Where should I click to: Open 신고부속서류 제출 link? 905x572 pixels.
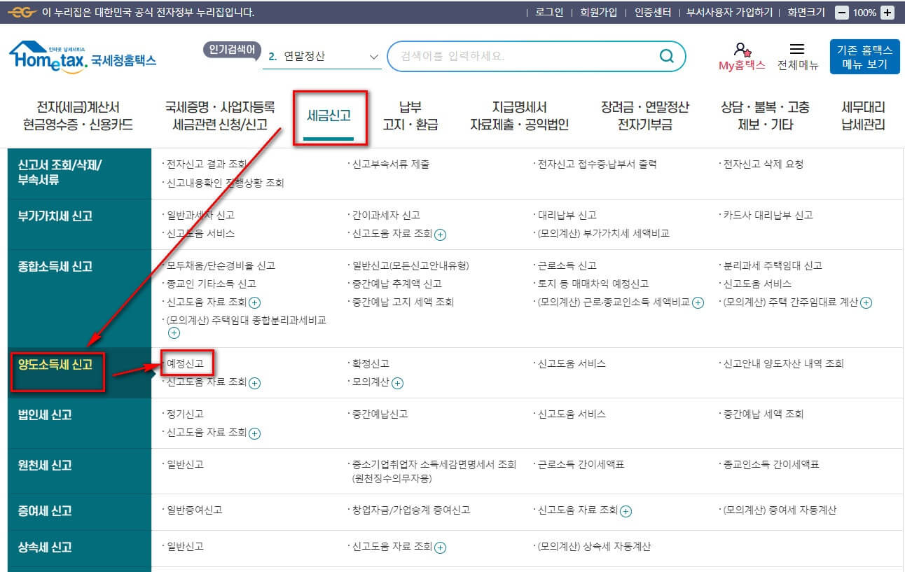click(x=391, y=165)
